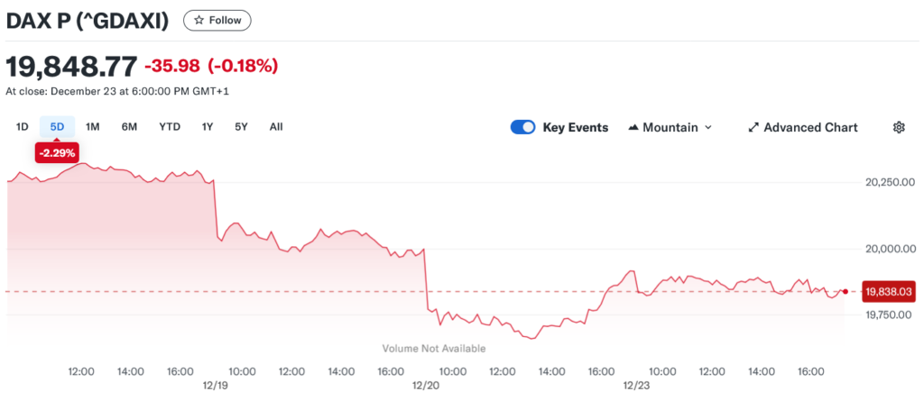
Task: Expand the Mountain chart type dropdown arrow
Action: point(708,127)
